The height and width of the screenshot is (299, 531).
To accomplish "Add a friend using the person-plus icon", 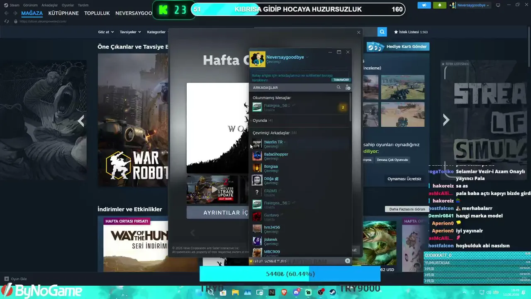I will click(x=348, y=87).
